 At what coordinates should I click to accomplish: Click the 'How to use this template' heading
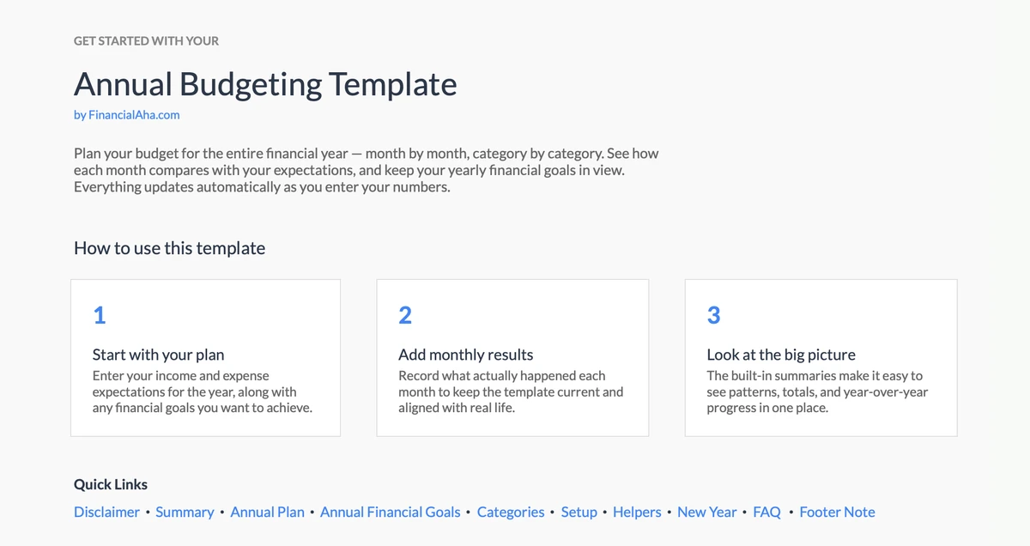(x=169, y=248)
